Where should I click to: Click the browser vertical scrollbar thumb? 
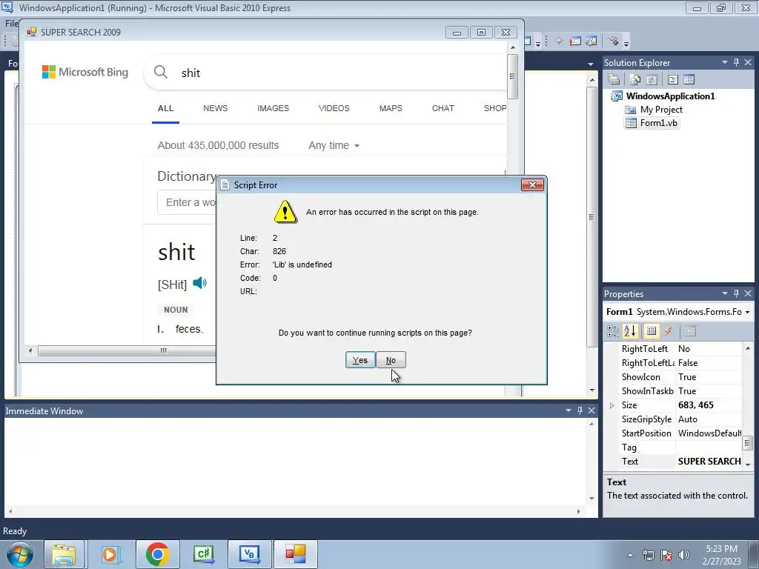pyautogui.click(x=513, y=76)
